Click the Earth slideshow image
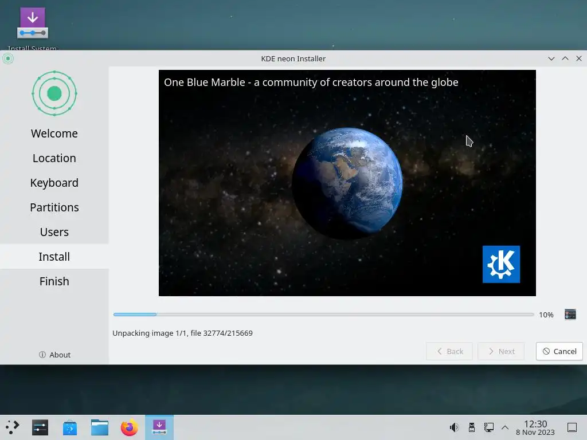The width and height of the screenshot is (587, 440). tap(347, 183)
